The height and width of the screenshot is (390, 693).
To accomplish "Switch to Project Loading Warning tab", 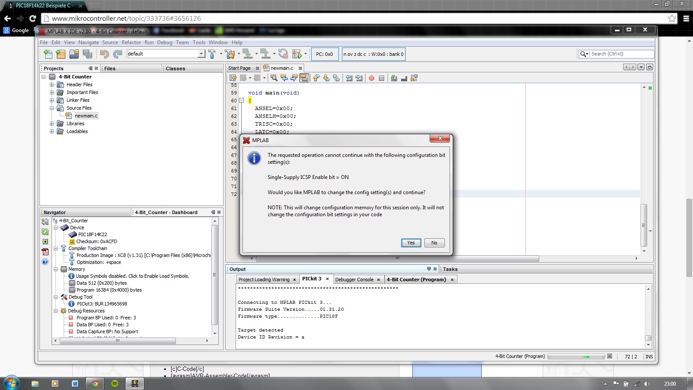I will click(264, 279).
